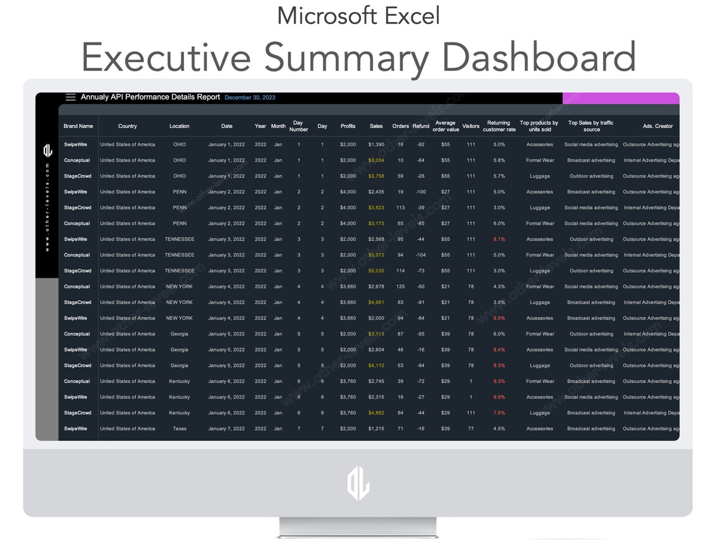Click the SwipeWire brand in the Texas row
This screenshot has width=723, height=542.
click(x=75, y=429)
